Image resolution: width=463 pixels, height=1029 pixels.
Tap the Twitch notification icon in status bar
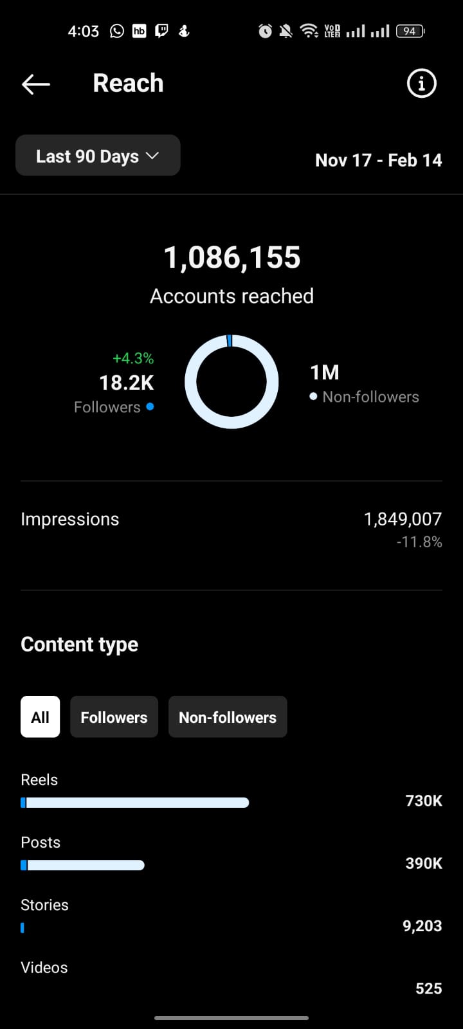click(162, 31)
